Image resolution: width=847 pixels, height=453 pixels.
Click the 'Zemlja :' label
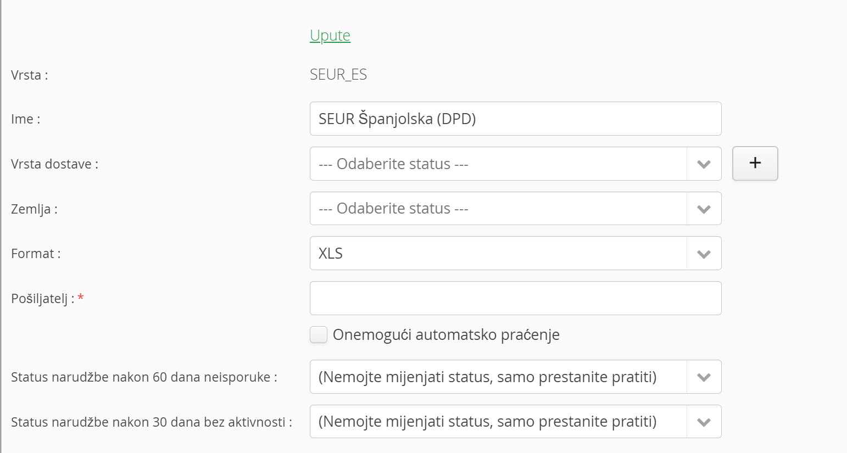34,209
